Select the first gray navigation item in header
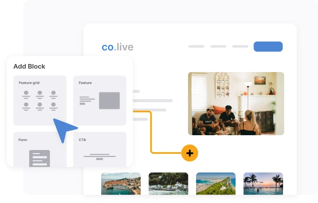The width and height of the screenshot is (318, 203). [x=196, y=47]
